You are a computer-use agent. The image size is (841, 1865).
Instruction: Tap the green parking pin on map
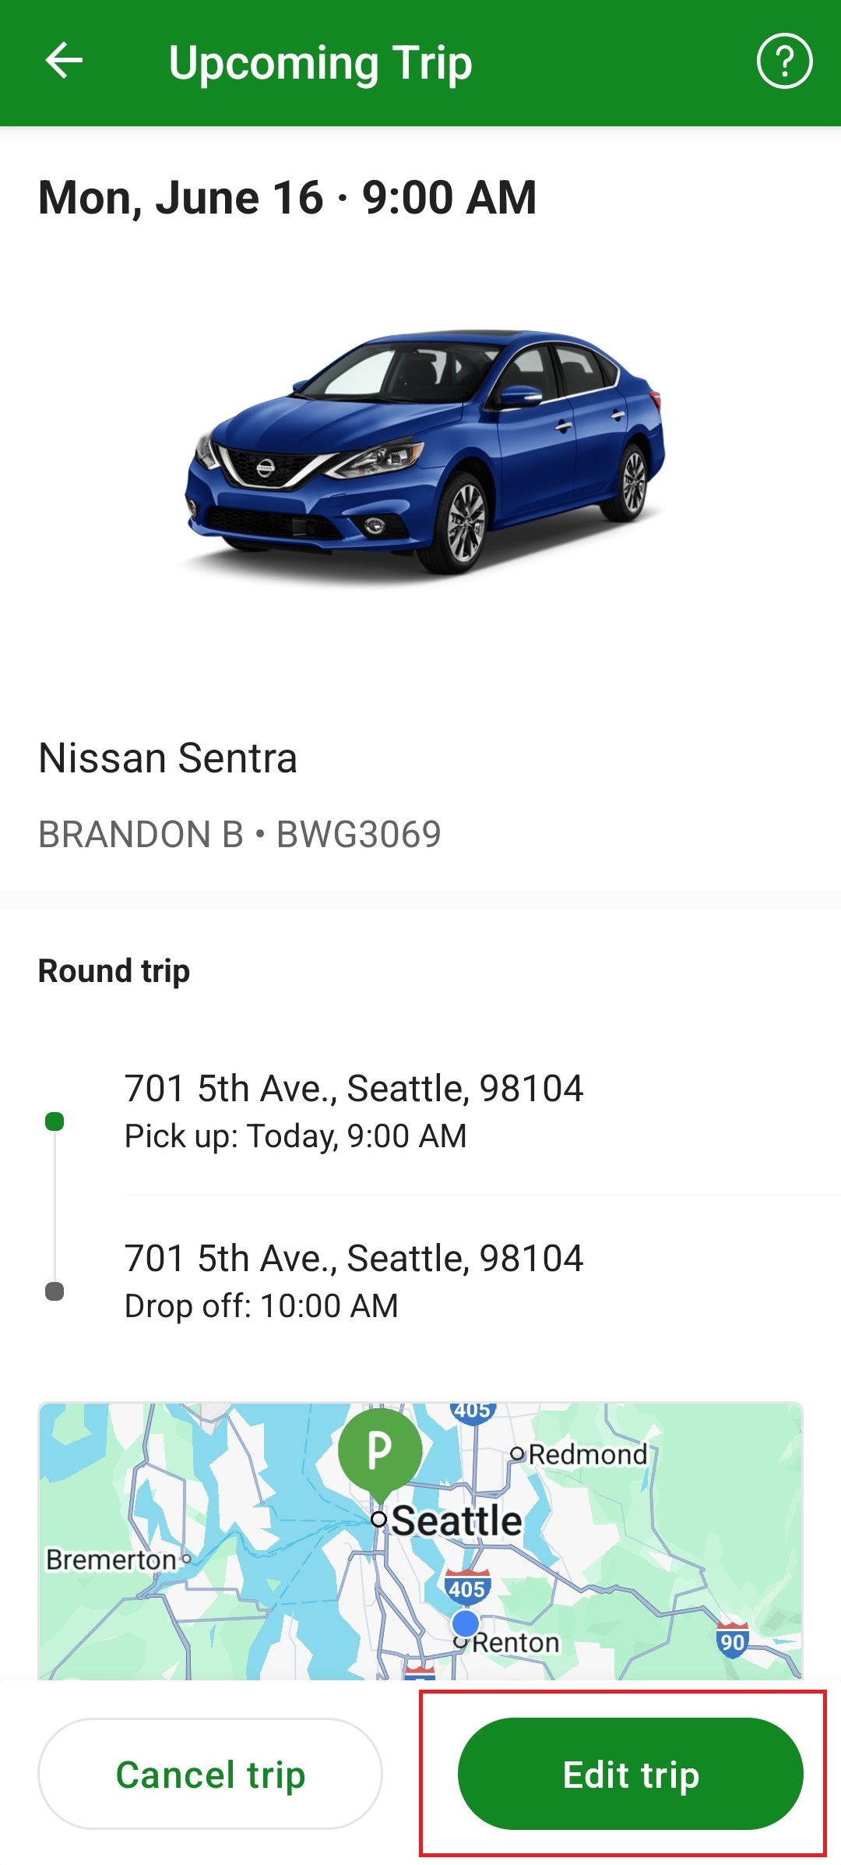pos(380,1451)
